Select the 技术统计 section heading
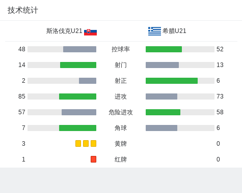 23,10
